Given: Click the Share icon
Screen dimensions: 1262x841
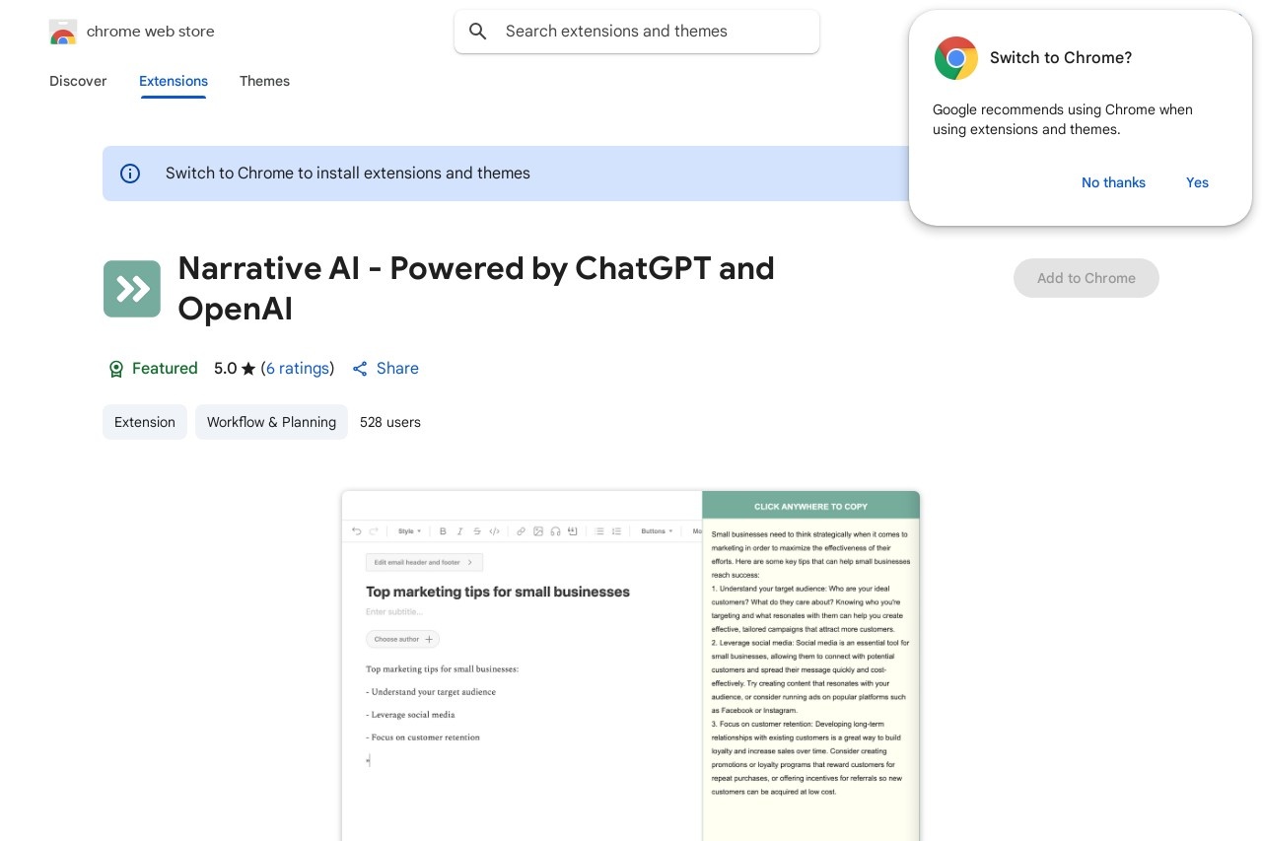Looking at the screenshot, I should pyautogui.click(x=360, y=369).
